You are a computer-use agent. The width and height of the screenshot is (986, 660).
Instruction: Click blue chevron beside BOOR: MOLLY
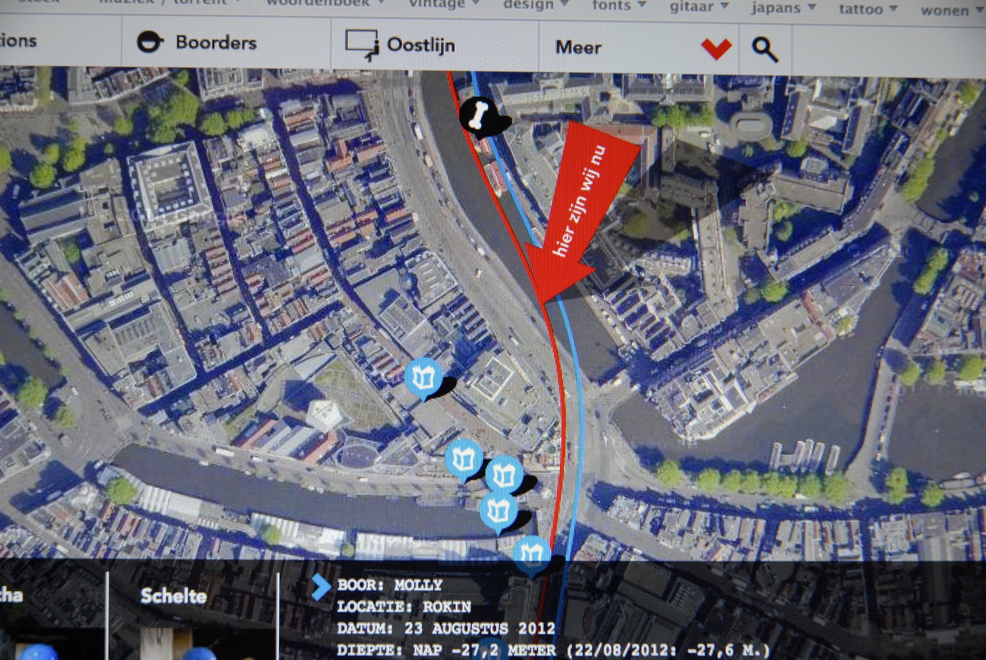[x=321, y=587]
